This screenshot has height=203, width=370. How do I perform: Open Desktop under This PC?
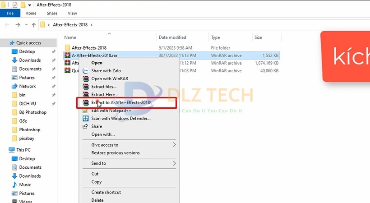coord(27,159)
